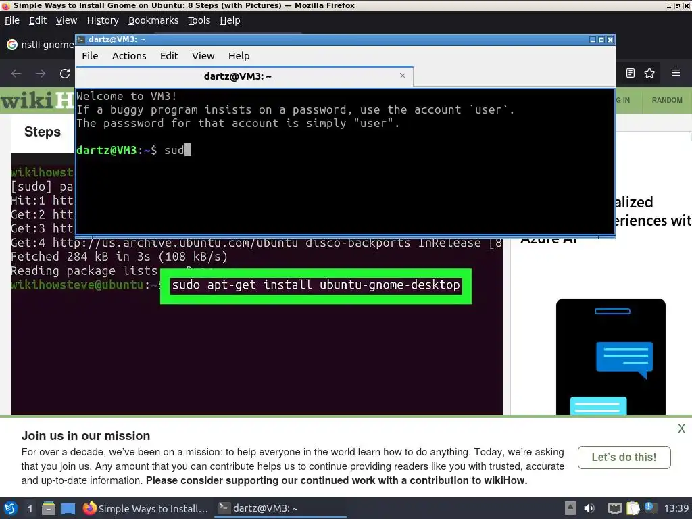The height and width of the screenshot is (519, 692).
Task: Open Firefox File menu
Action: (x=12, y=20)
